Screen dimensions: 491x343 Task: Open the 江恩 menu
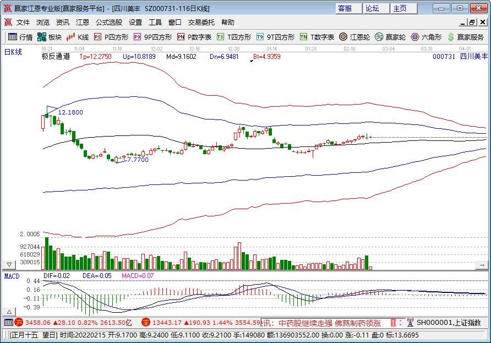(x=83, y=22)
